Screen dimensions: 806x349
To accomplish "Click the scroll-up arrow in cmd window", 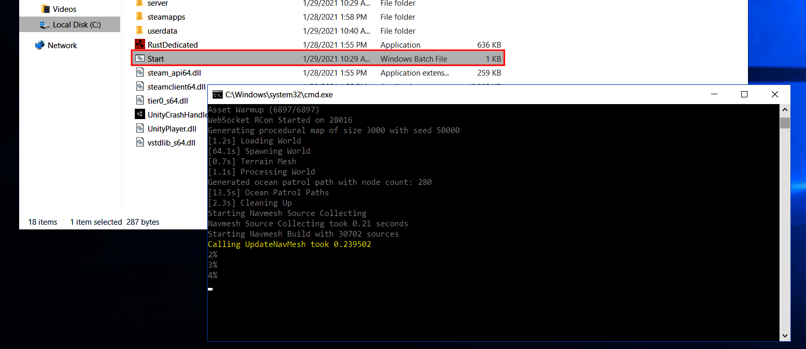I will pyautogui.click(x=785, y=109).
